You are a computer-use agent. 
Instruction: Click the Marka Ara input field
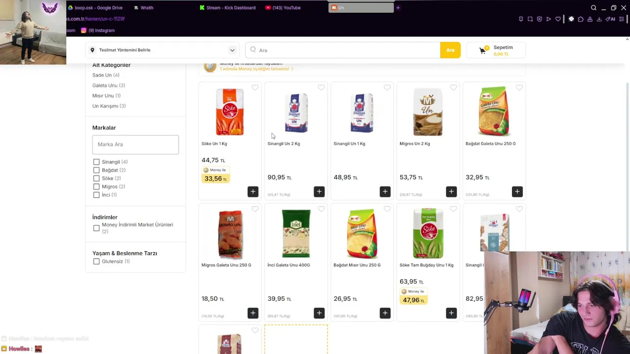coord(135,145)
